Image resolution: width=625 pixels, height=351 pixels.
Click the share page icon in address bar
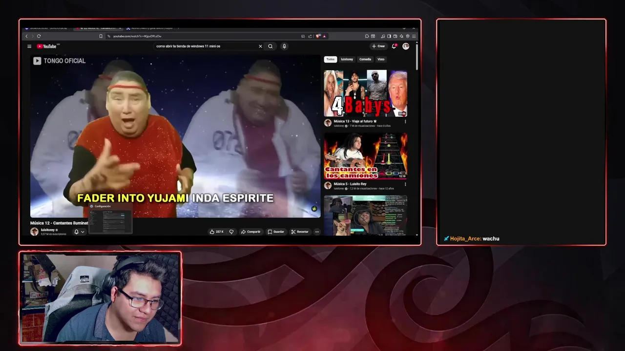click(310, 36)
